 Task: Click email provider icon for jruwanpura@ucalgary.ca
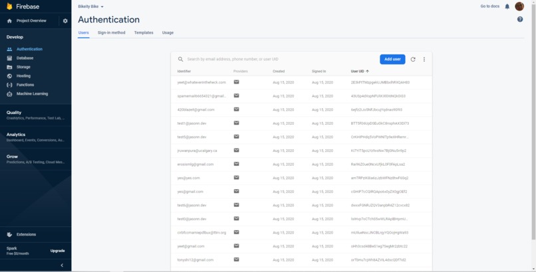click(x=236, y=151)
